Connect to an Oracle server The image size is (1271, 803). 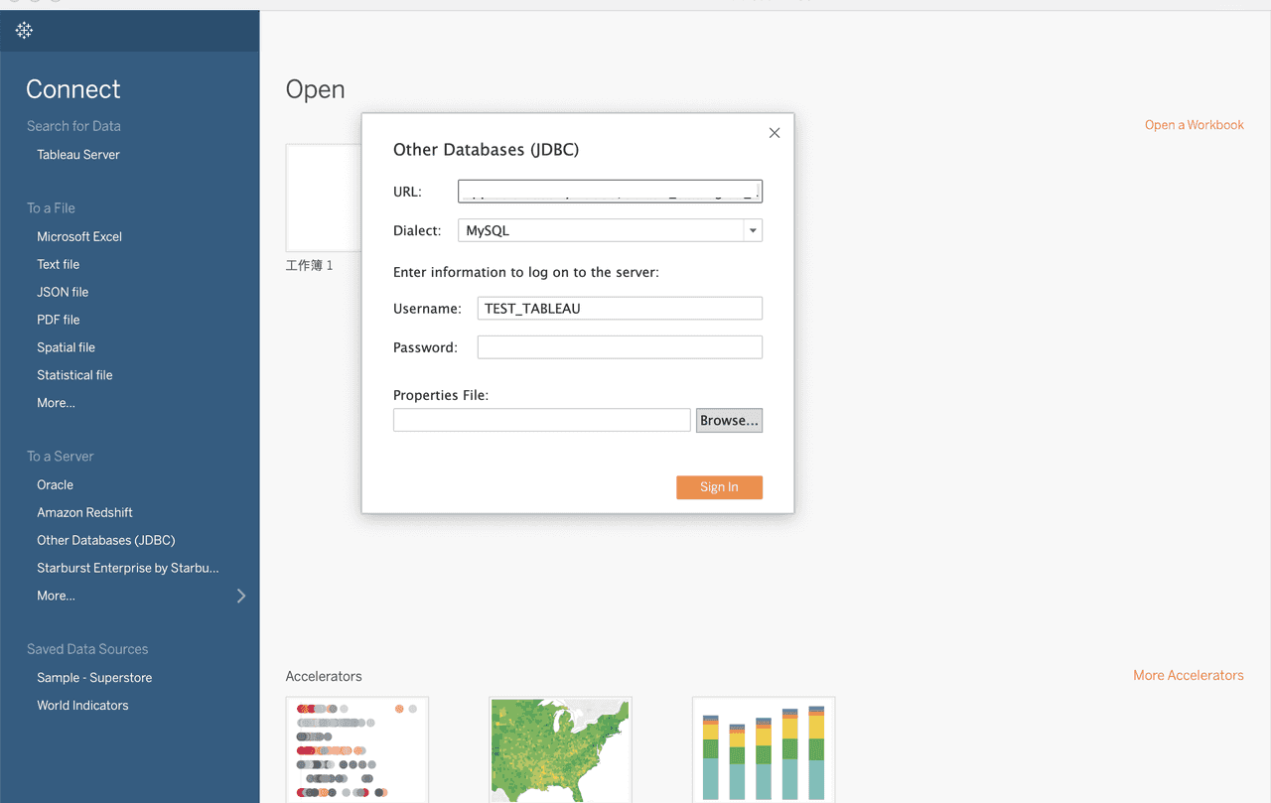point(55,484)
